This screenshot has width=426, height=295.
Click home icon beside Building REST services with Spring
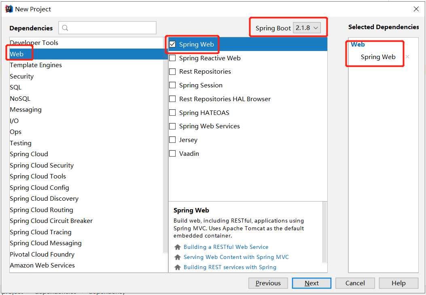(178, 267)
